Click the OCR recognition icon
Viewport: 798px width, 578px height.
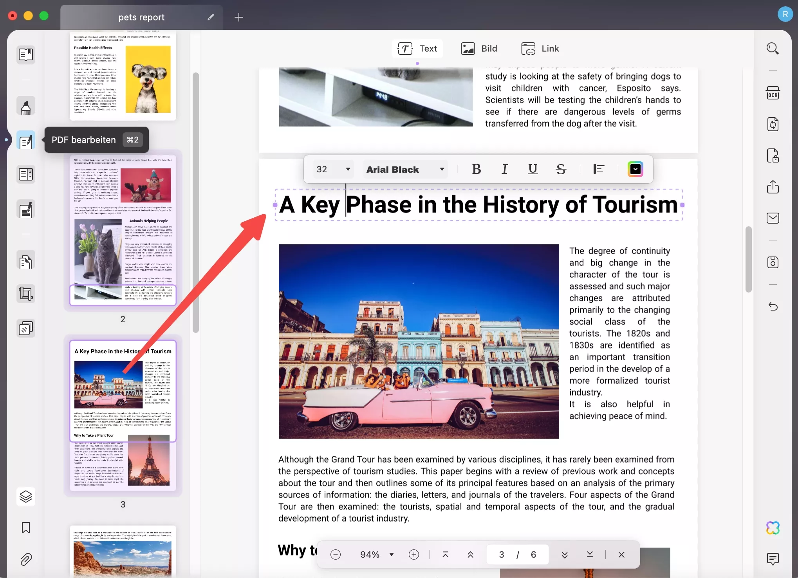coord(773,94)
